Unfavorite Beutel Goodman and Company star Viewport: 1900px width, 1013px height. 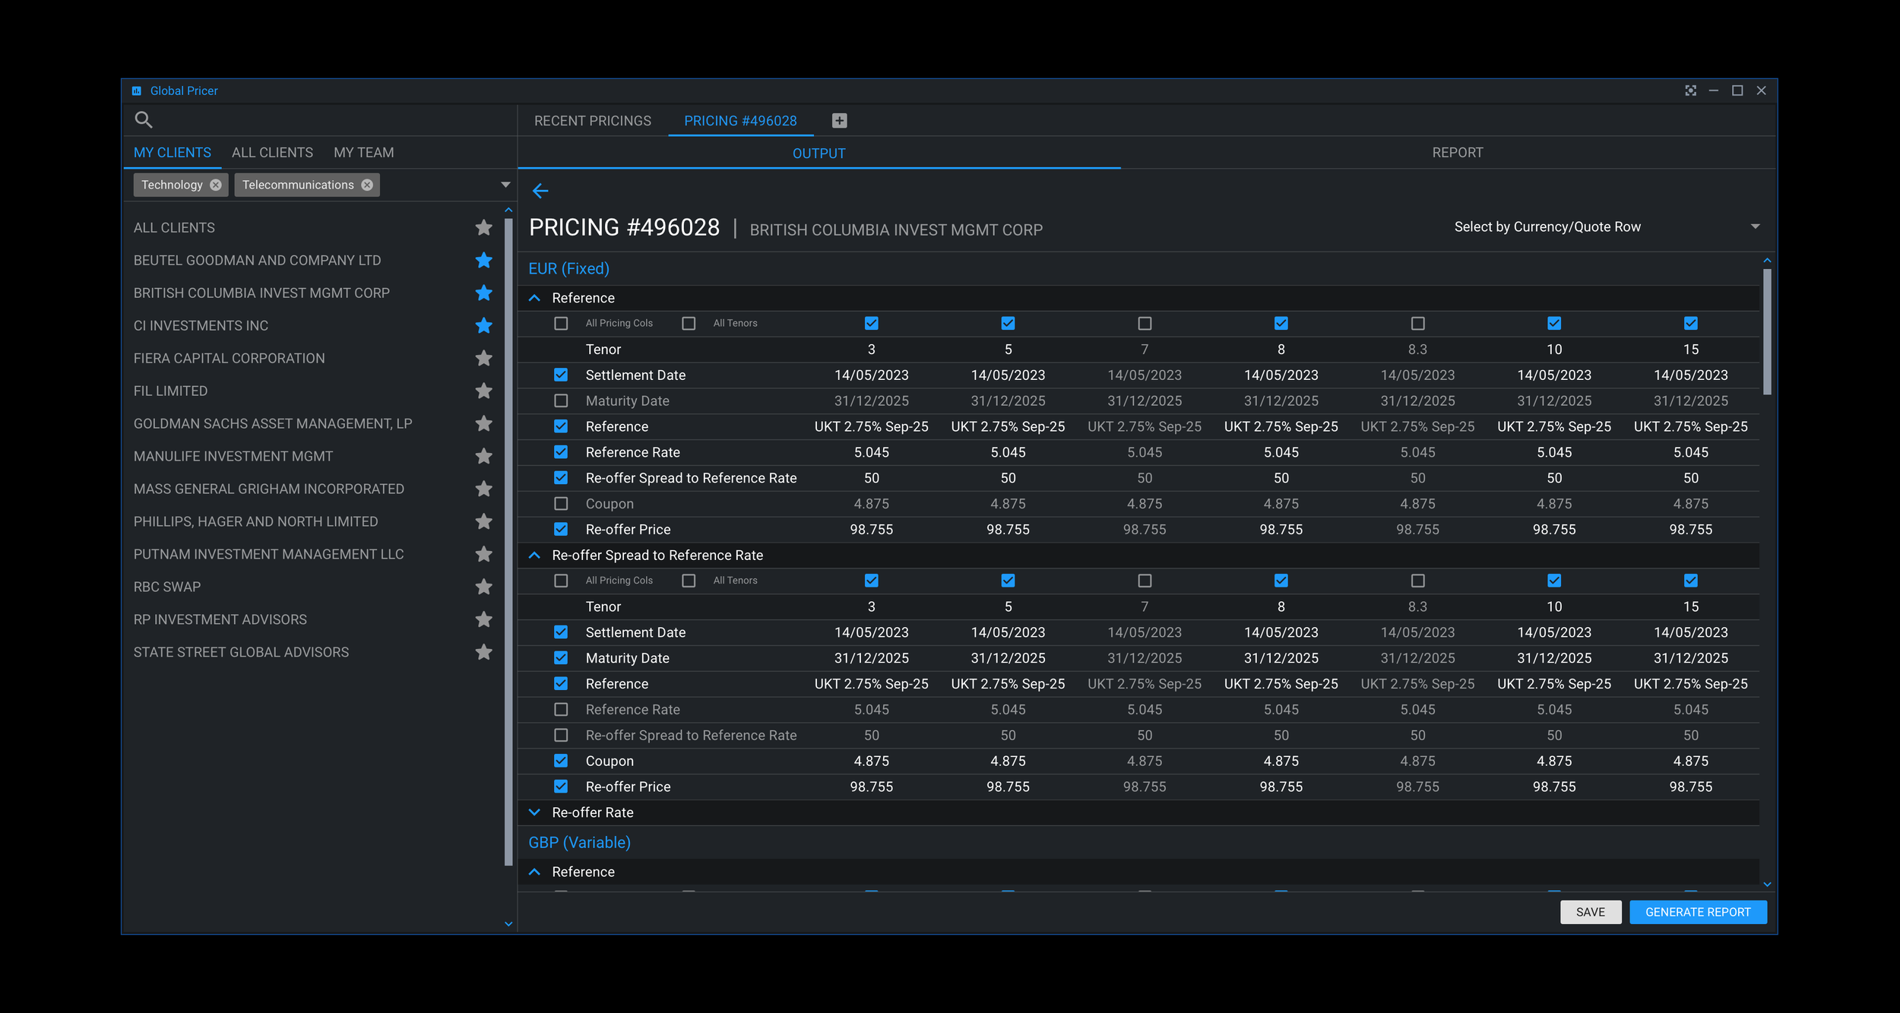pyautogui.click(x=483, y=260)
